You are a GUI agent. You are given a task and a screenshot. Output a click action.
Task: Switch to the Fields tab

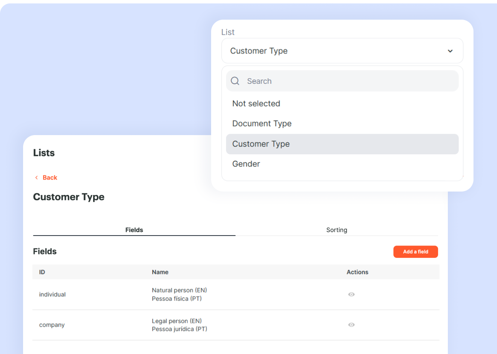pos(134,230)
